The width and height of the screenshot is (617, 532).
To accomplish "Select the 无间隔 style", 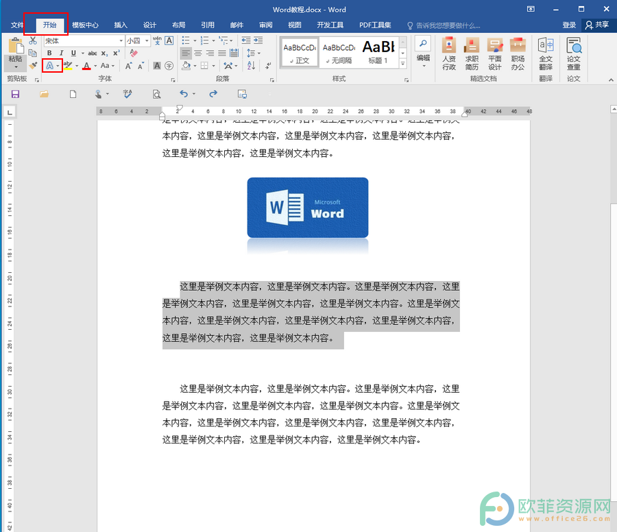I will click(x=339, y=53).
